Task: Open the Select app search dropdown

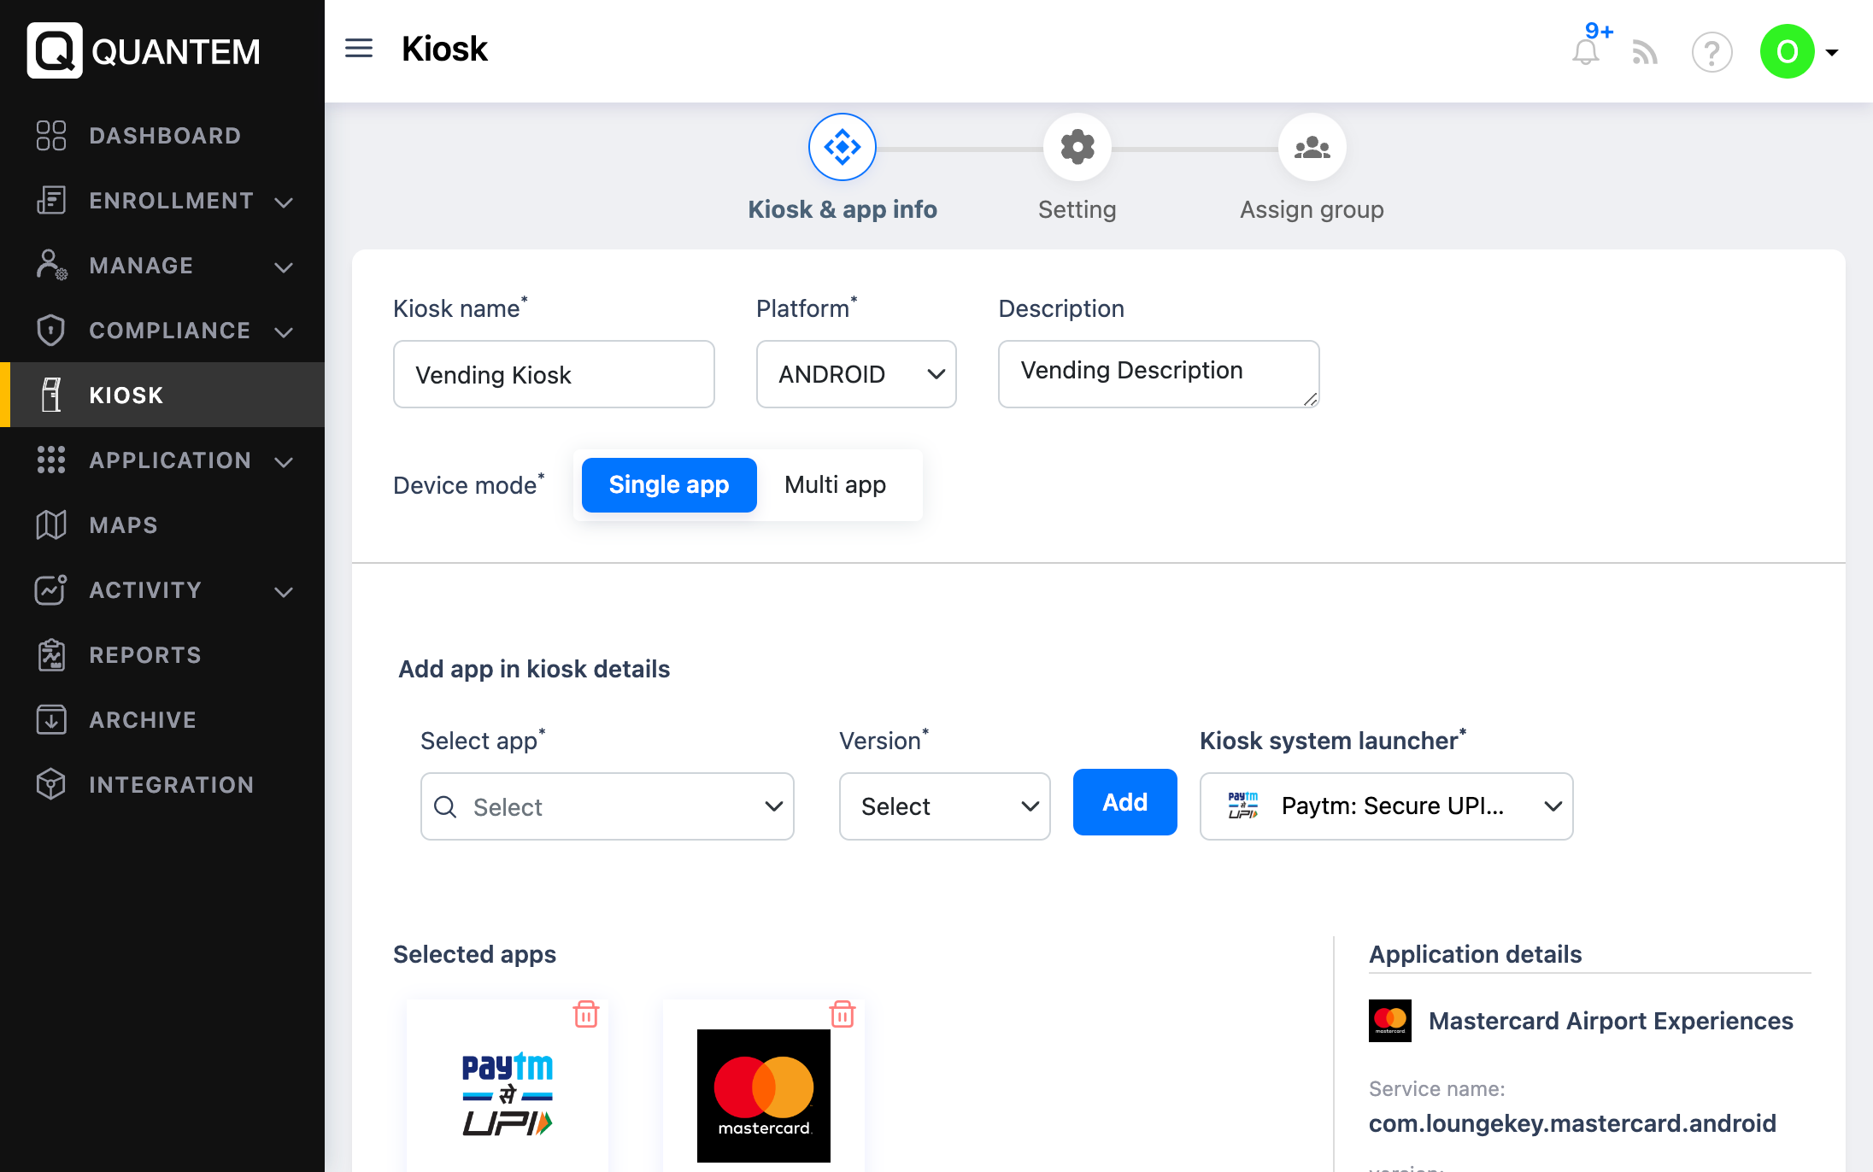Action: coord(607,806)
